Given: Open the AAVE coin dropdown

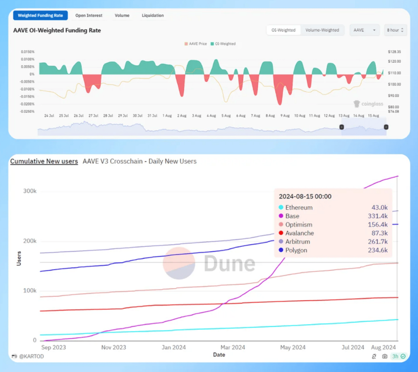Looking at the screenshot, I should pos(364,30).
